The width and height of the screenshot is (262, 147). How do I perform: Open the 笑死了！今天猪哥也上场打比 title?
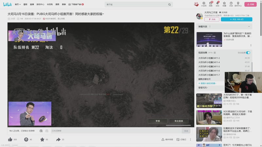pyautogui.click(x=237, y=145)
